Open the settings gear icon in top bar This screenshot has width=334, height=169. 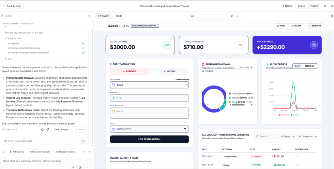[332, 6]
